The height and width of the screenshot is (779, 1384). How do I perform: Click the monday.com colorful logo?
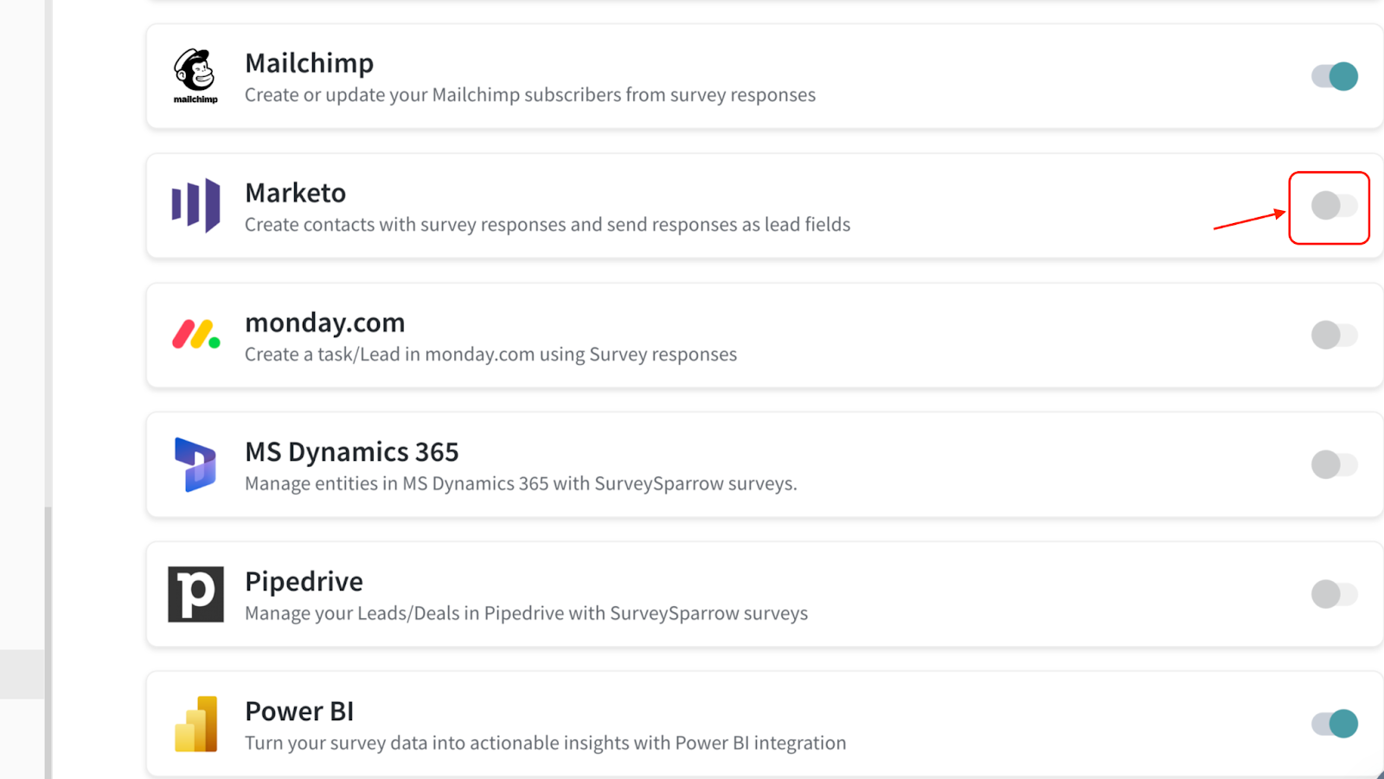195,335
